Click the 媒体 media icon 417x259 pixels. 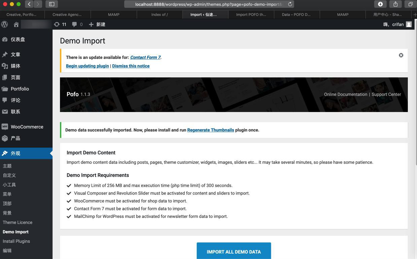point(5,66)
